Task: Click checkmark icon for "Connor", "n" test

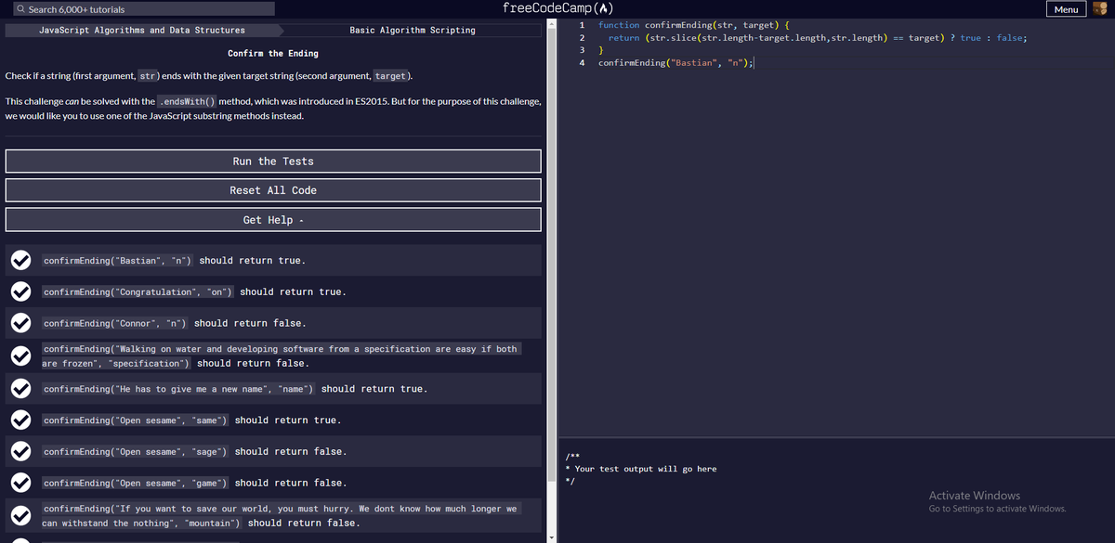Action: 21,324
